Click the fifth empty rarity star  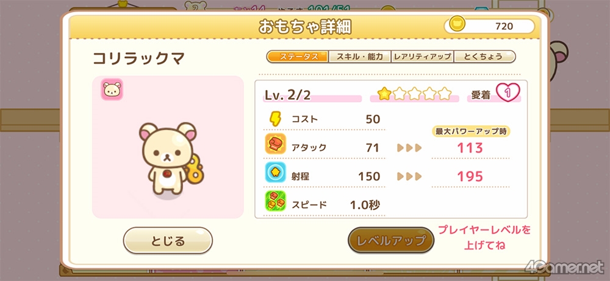tap(445, 94)
